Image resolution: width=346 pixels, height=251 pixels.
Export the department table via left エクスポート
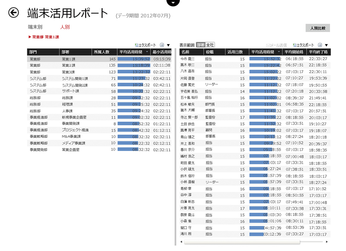click(x=146, y=45)
